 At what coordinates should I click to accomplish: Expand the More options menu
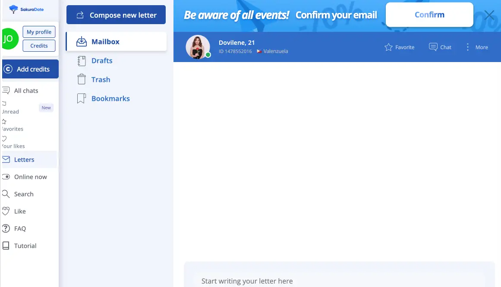[476, 47]
